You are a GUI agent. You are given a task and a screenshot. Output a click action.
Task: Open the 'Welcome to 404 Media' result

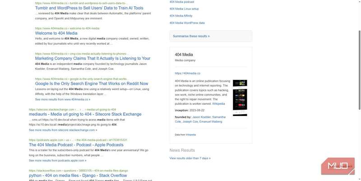(56, 33)
